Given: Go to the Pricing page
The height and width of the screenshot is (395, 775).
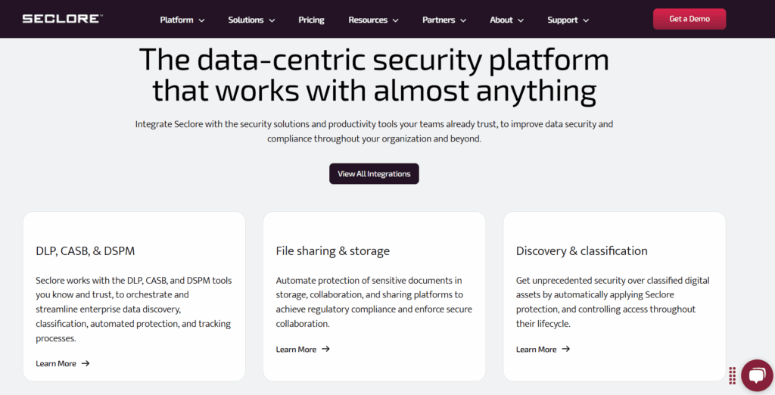Looking at the screenshot, I should click(311, 20).
